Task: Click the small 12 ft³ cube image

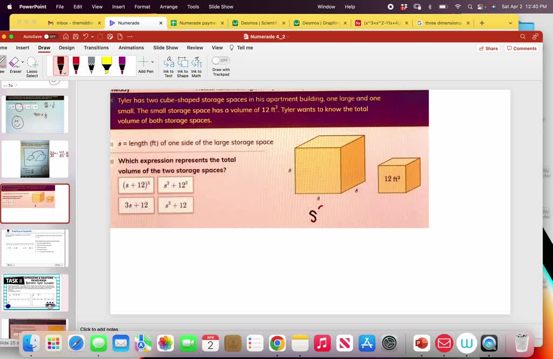Action: coord(399,176)
